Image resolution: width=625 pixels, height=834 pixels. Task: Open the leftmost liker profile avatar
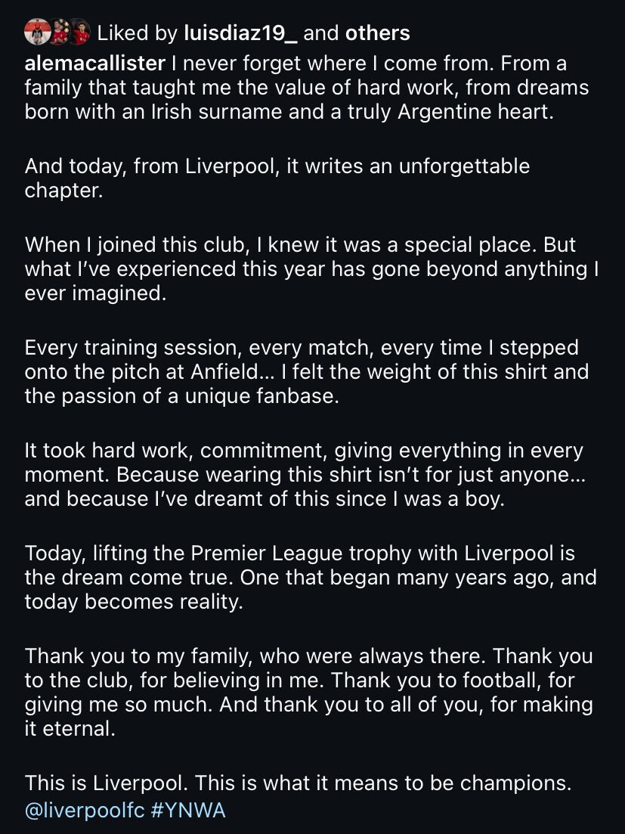tap(37, 33)
